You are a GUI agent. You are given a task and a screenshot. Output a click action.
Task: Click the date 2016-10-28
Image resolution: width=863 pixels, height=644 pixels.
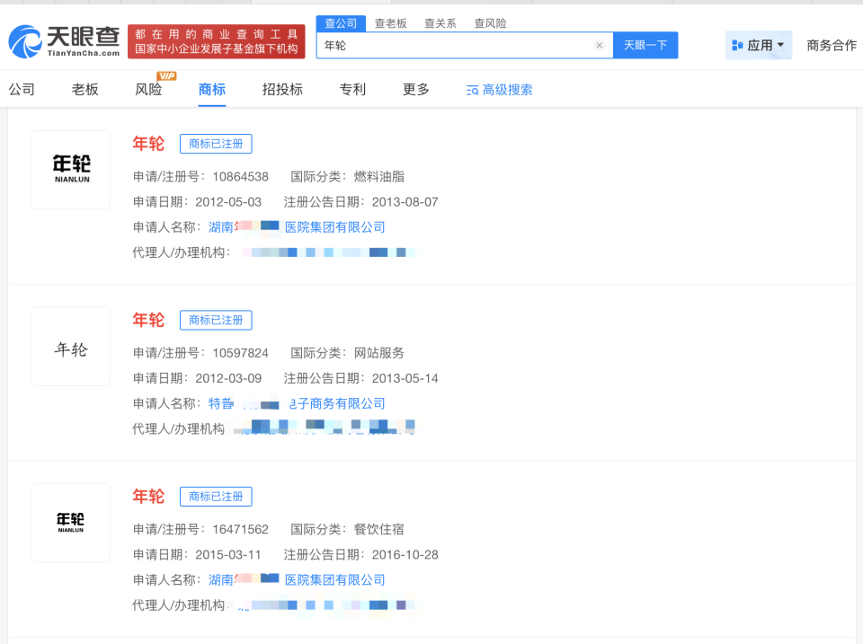[405, 554]
